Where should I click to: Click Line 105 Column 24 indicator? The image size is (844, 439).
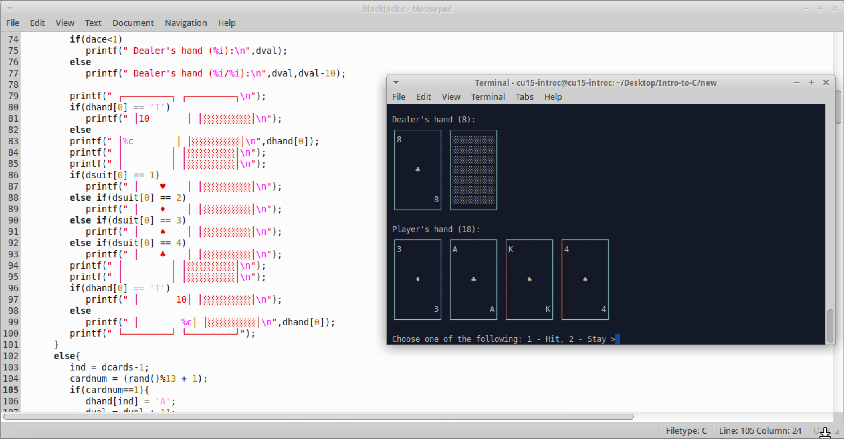tap(760, 431)
